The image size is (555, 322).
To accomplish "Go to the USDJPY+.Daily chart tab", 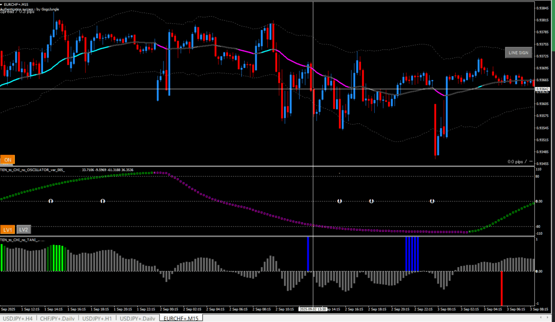I will pos(138,318).
